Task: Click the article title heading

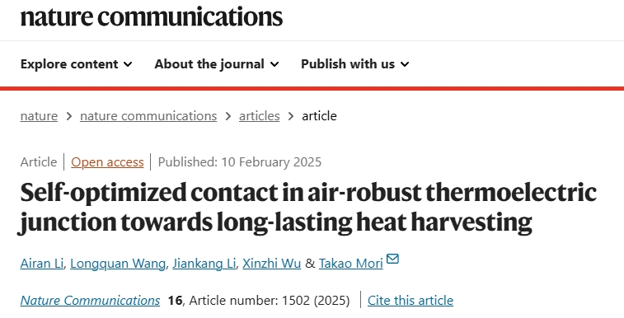Action: 308,207
